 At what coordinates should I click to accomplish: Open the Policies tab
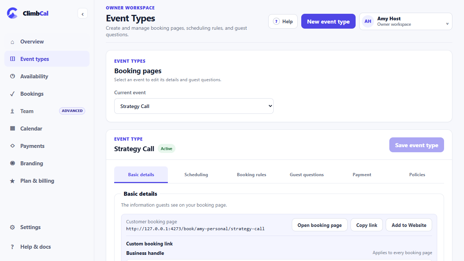pyautogui.click(x=417, y=175)
